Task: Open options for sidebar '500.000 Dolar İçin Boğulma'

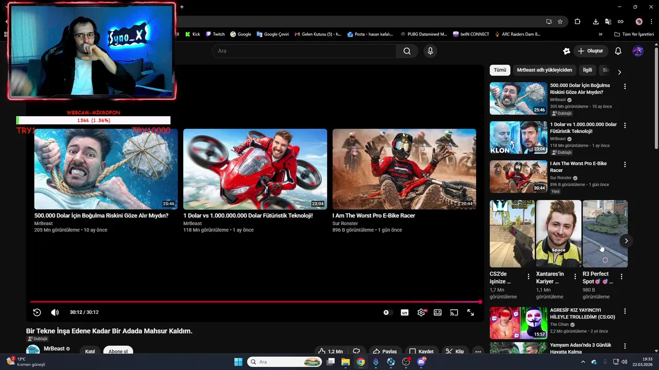Action: pos(625,86)
